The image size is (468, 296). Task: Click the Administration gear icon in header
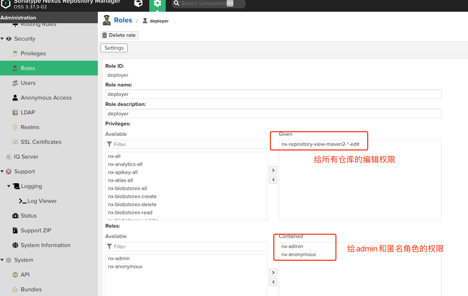[x=157, y=4]
